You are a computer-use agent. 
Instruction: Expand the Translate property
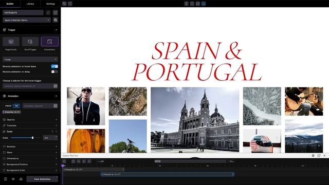click(56, 125)
